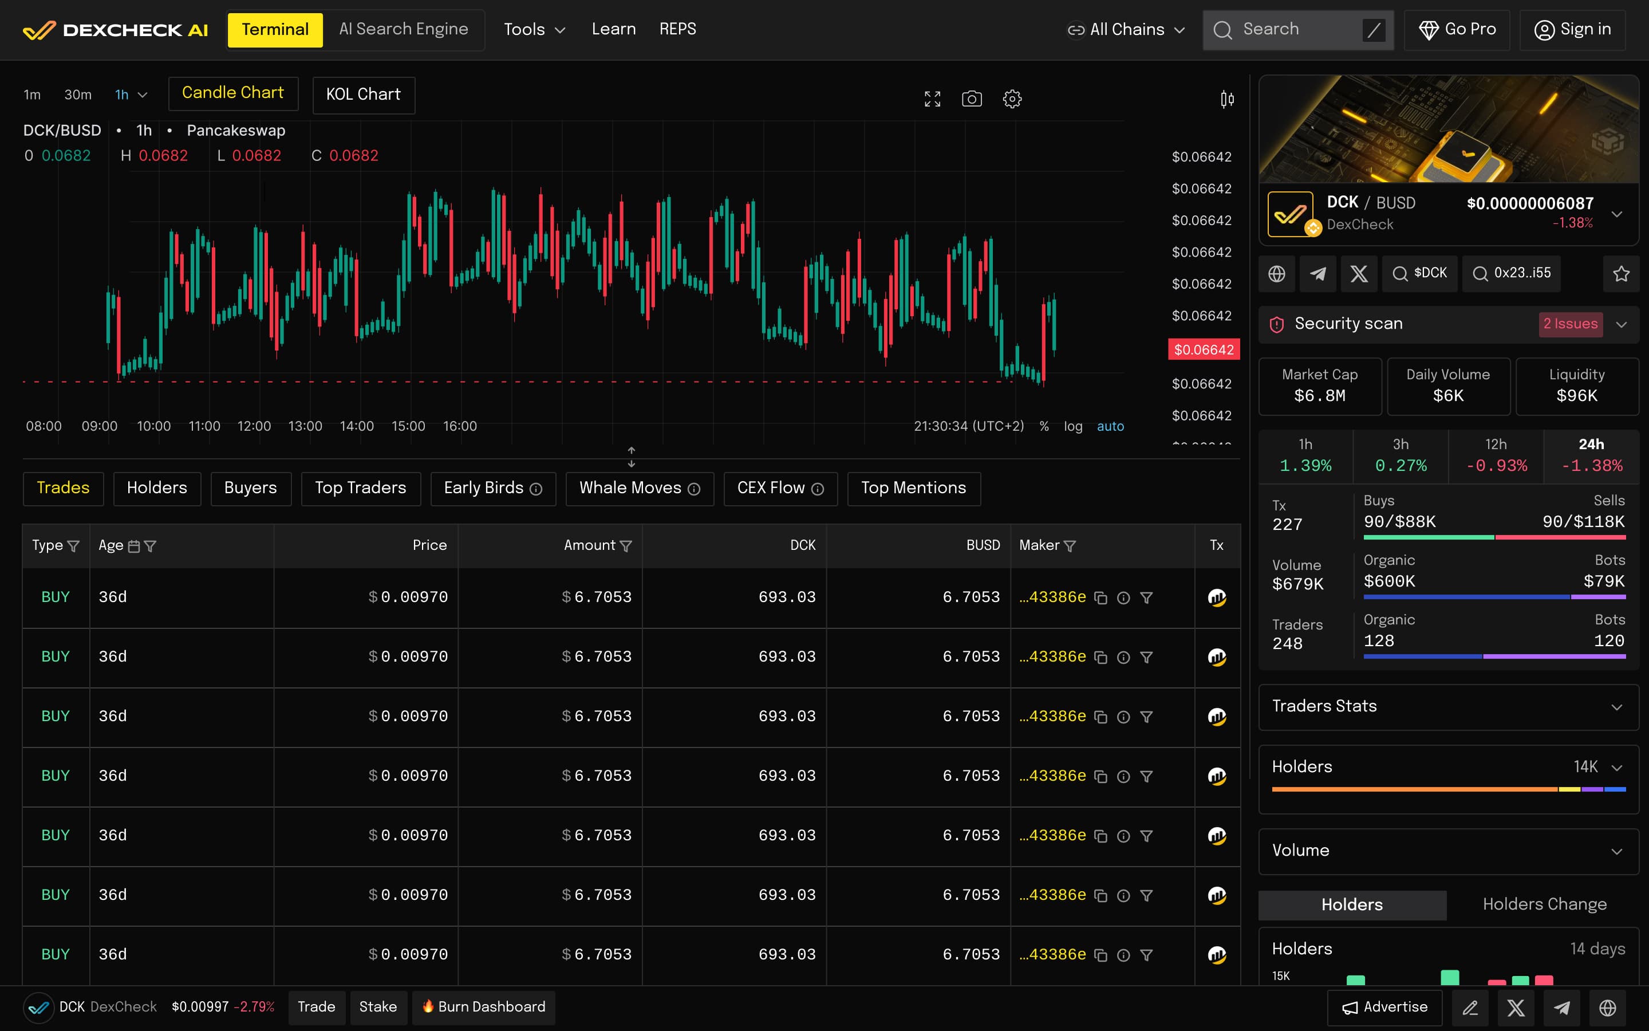Switch to Candle Chart view
The image size is (1649, 1031).
click(x=233, y=93)
